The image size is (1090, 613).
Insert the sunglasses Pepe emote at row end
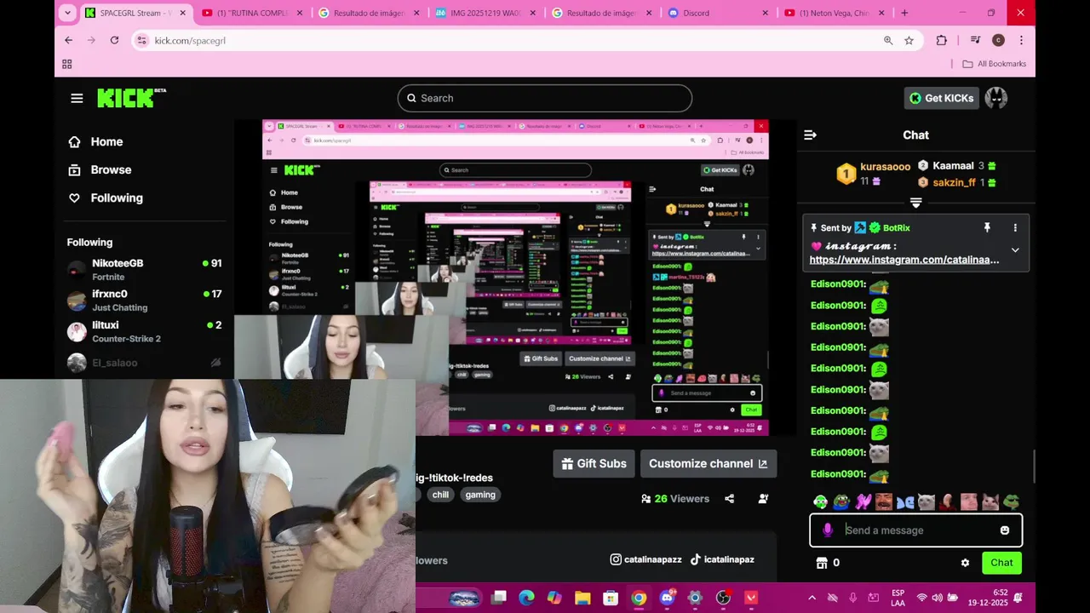click(x=1012, y=502)
